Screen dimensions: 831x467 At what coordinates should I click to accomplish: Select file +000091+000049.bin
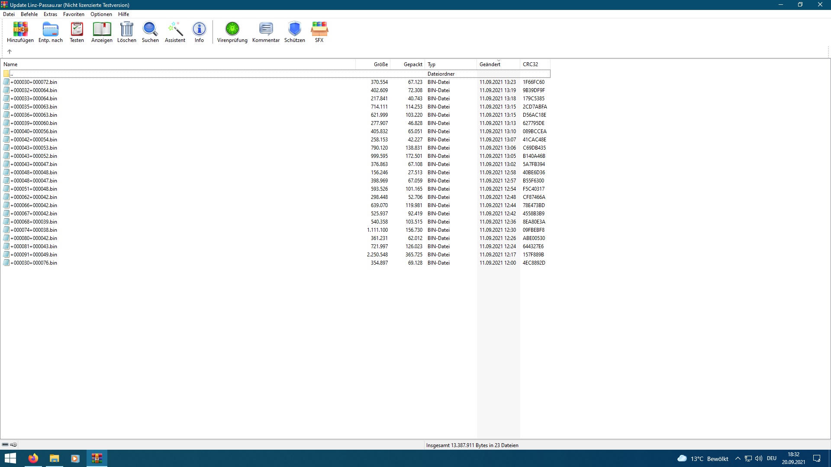click(x=34, y=255)
